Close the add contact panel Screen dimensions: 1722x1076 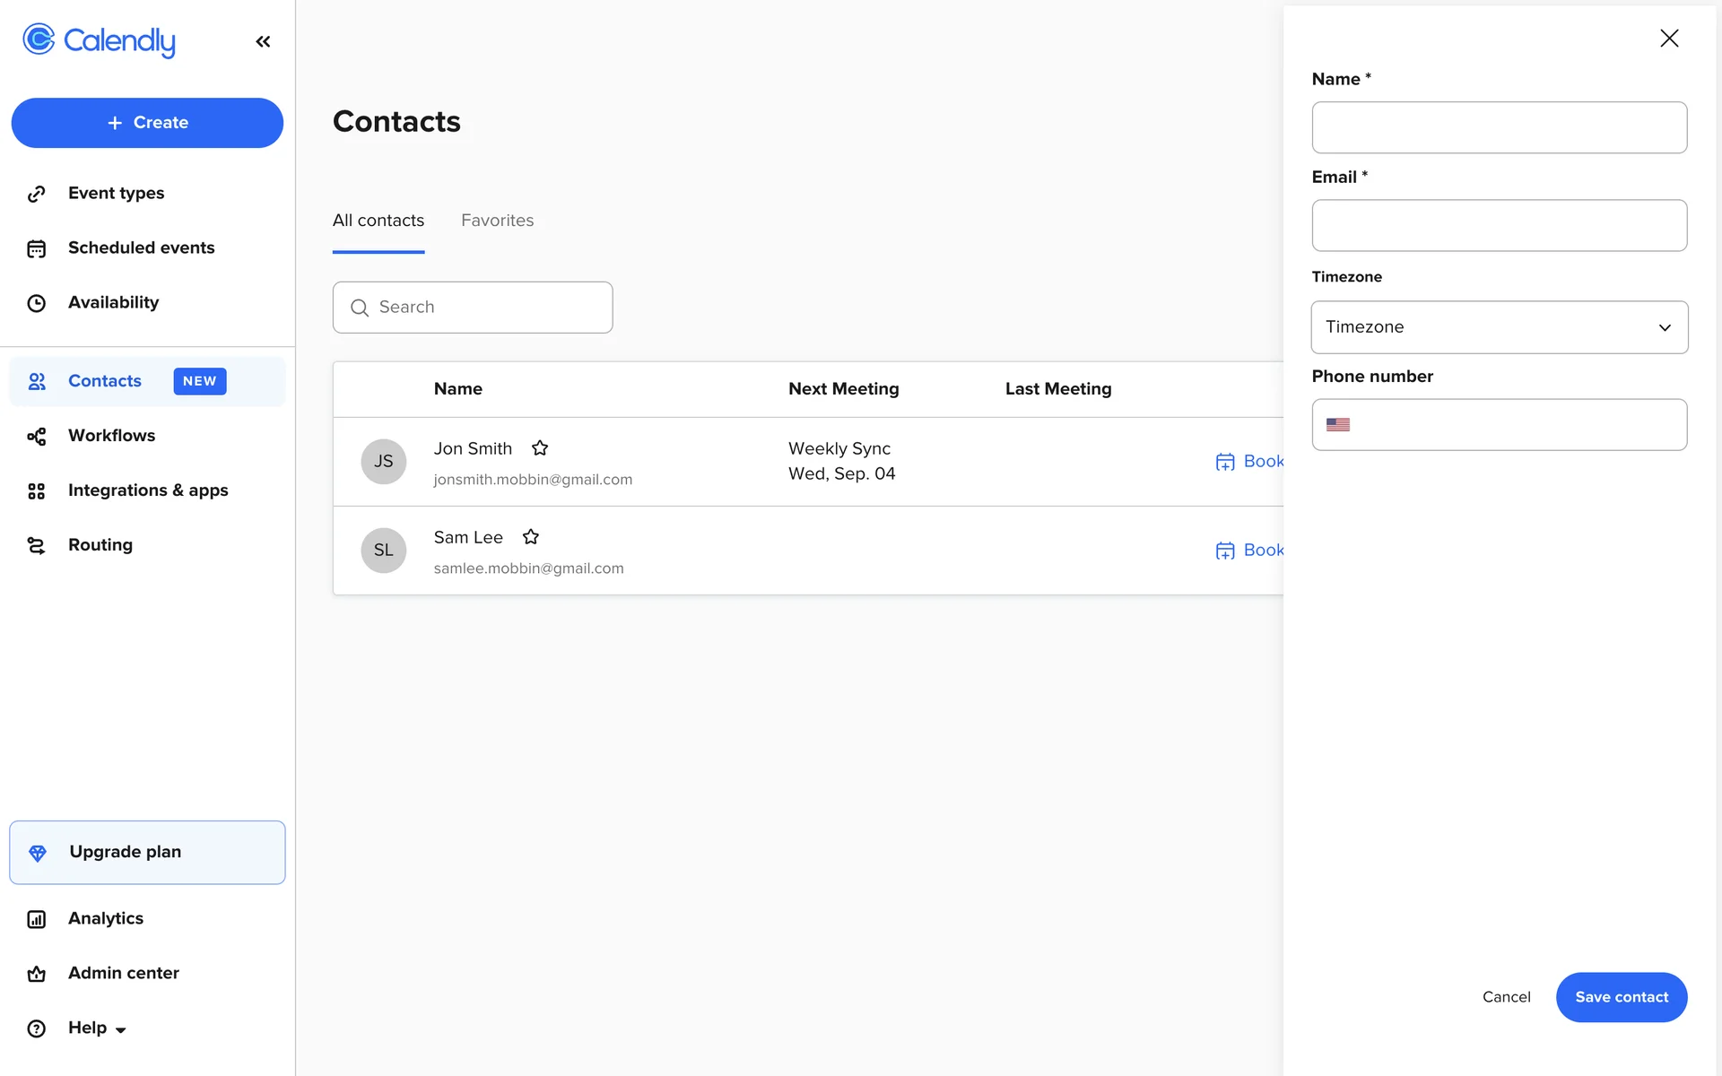pyautogui.click(x=1668, y=39)
